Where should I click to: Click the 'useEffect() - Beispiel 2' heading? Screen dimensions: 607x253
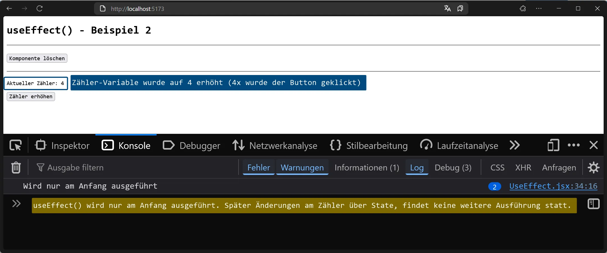pos(79,30)
